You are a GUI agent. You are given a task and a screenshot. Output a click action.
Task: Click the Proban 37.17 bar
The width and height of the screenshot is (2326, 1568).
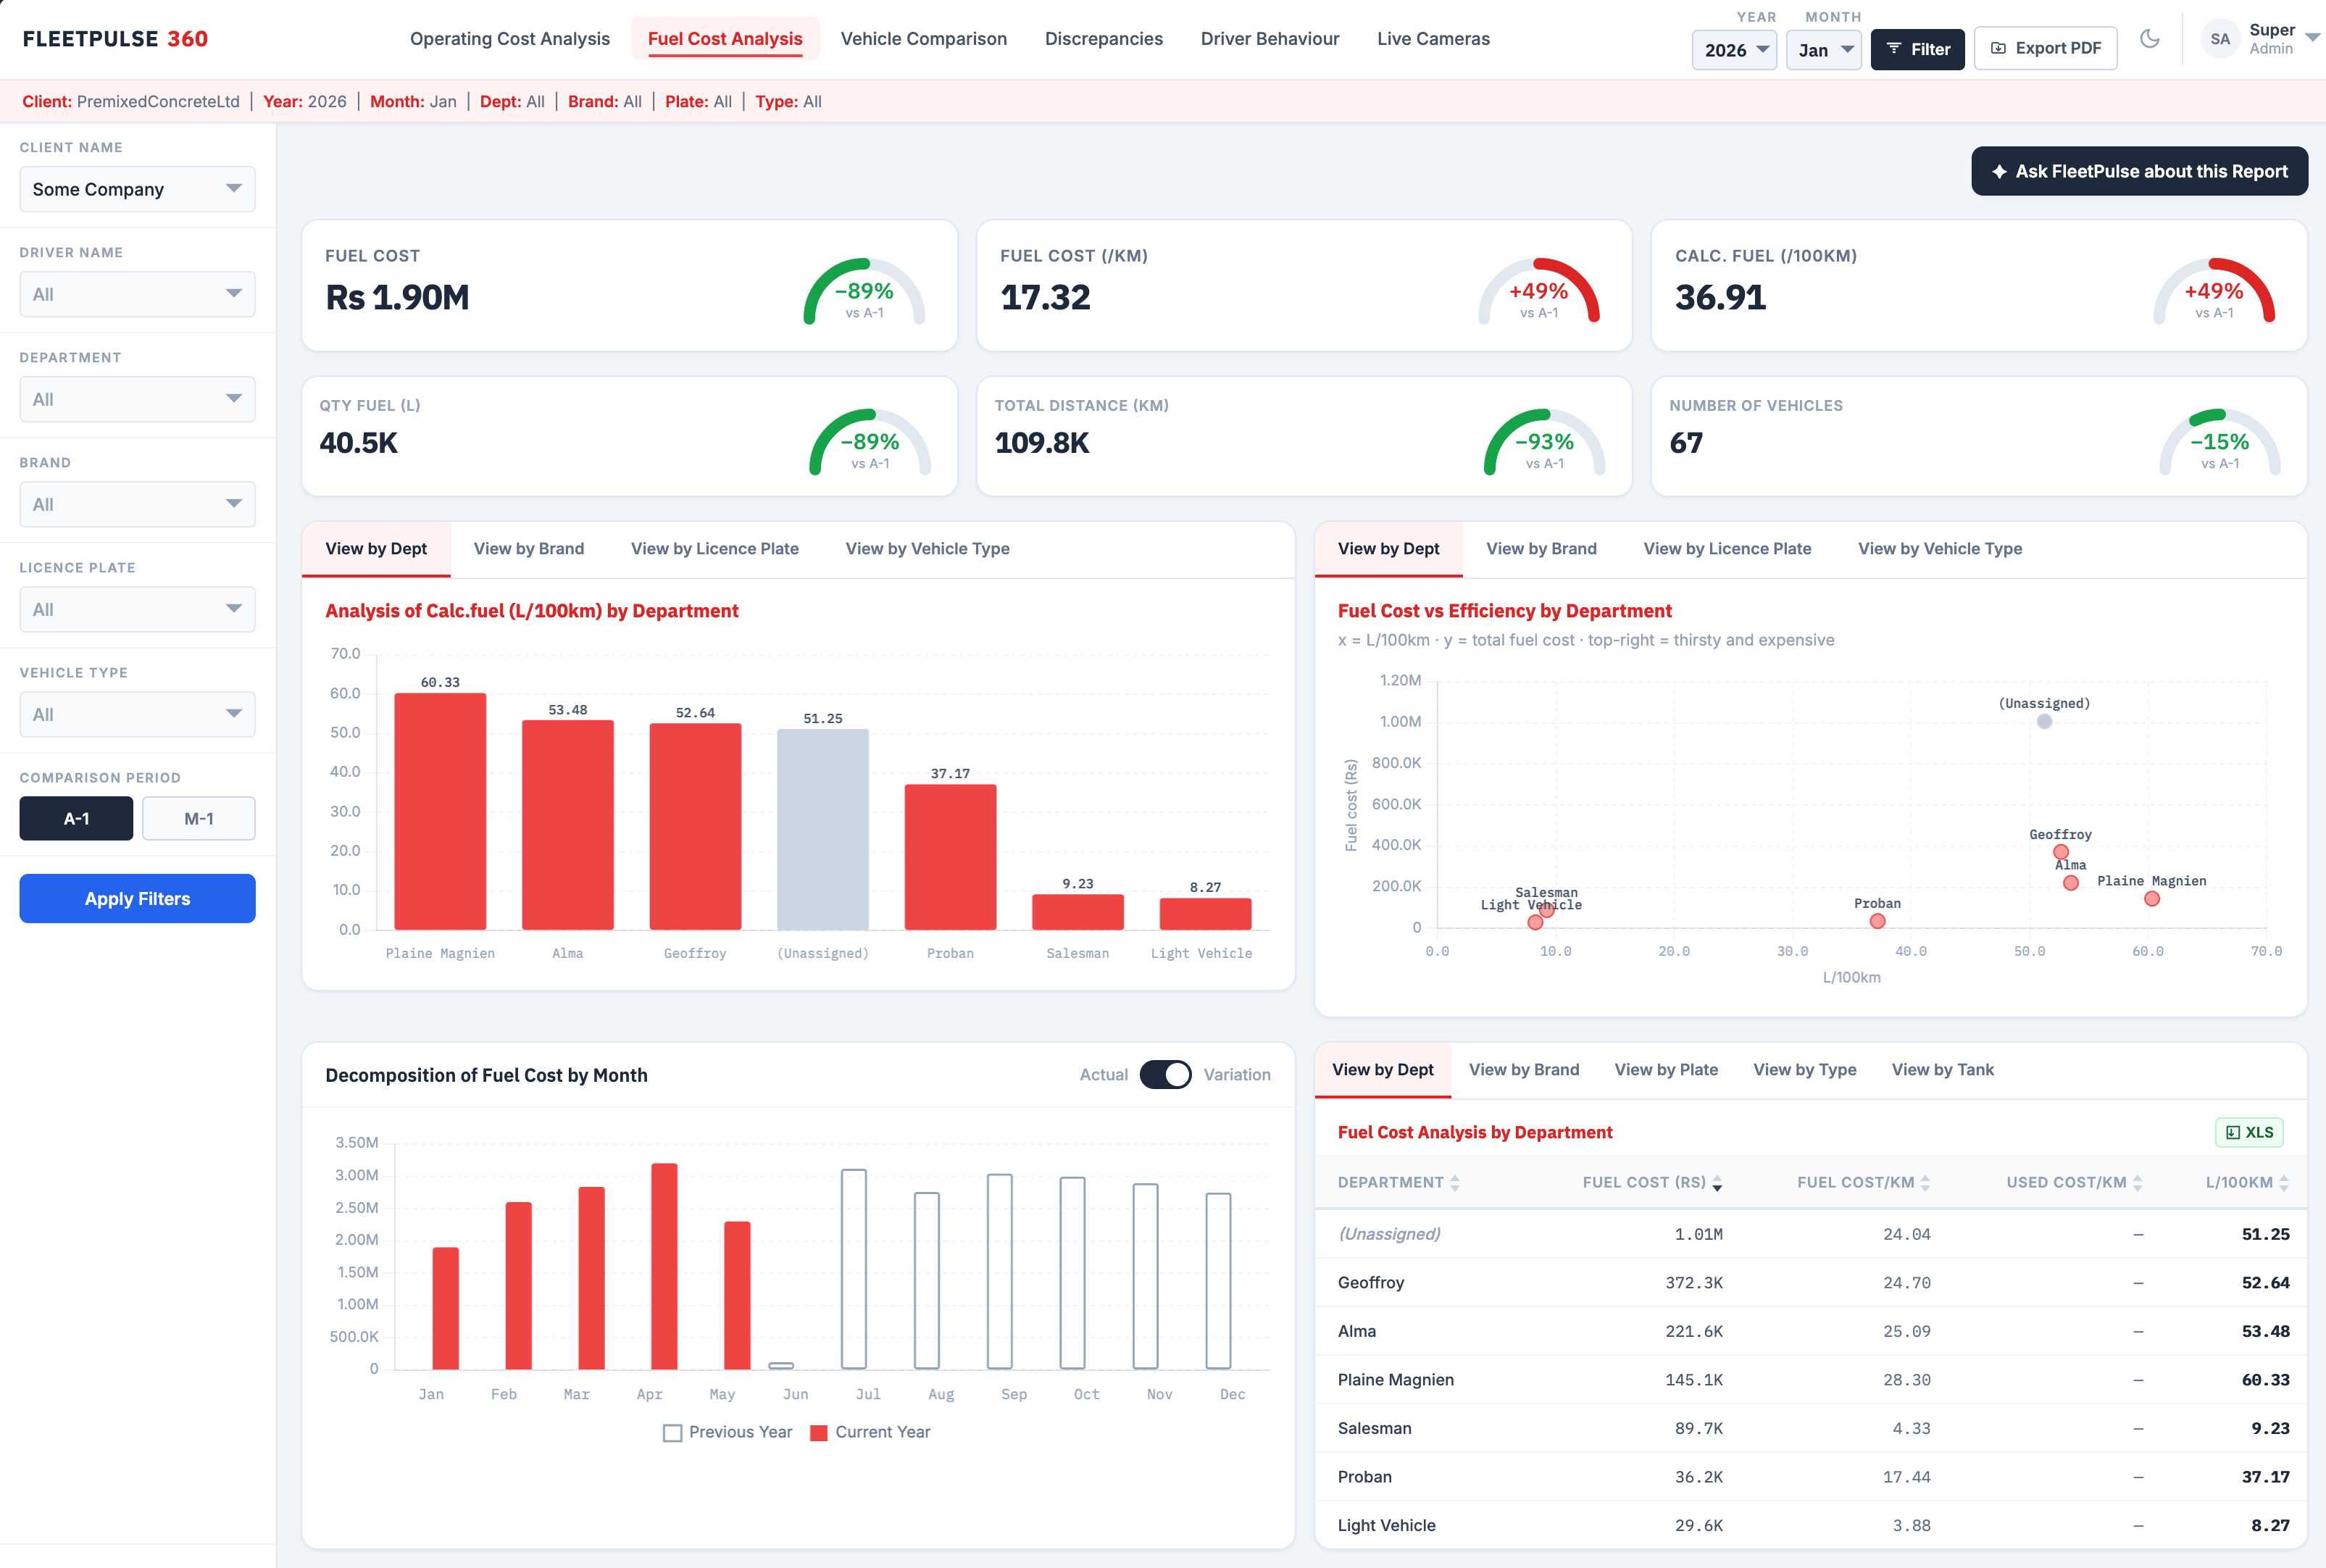950,857
